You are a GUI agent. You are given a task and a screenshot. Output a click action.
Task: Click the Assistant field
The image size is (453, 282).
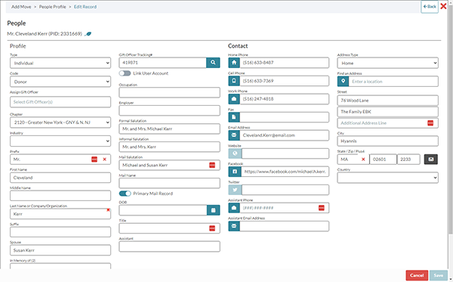[x=170, y=246]
